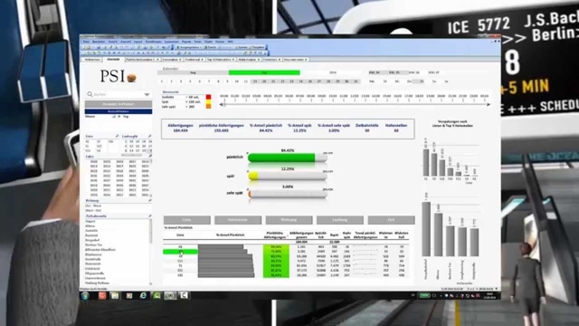Open the search field dropdown arrow
Image resolution: width=579 pixels, height=326 pixels.
tap(147, 95)
